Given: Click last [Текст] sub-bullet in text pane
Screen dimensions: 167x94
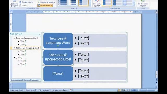Looking at the screenshot, I should (23, 64).
